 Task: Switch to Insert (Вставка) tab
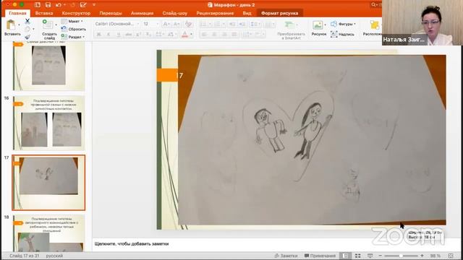(x=44, y=13)
